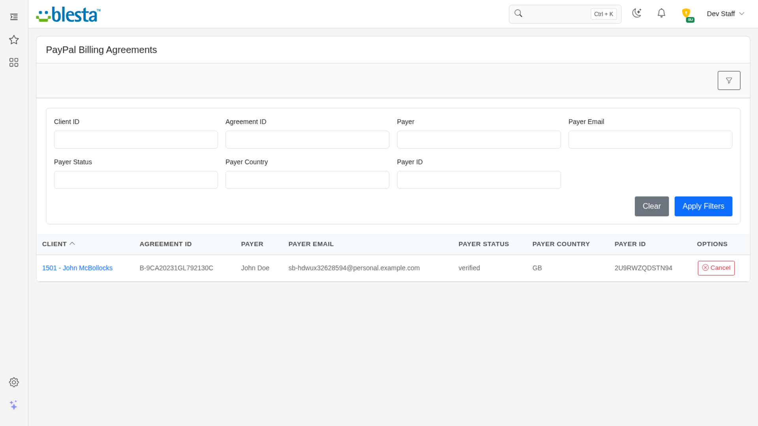This screenshot has width=758, height=426.
Task: Toggle the sidebar menu icon
Action: tap(14, 17)
